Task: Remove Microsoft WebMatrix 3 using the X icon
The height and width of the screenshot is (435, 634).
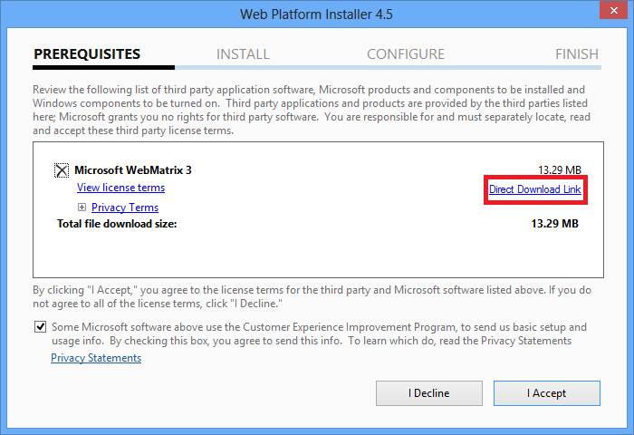Action: pos(62,170)
